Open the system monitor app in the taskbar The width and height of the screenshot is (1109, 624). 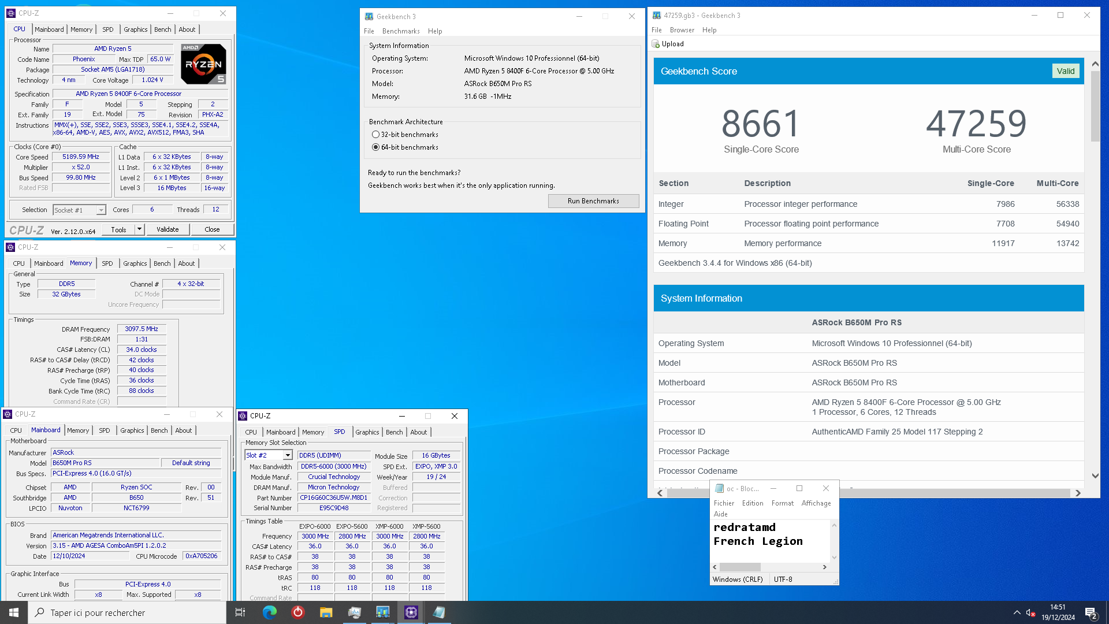(x=355, y=612)
